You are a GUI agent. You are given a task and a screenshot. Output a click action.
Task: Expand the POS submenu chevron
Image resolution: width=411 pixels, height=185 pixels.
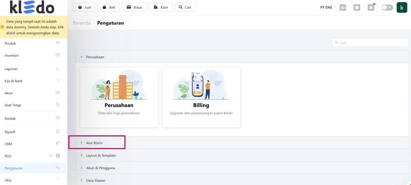tap(50, 155)
